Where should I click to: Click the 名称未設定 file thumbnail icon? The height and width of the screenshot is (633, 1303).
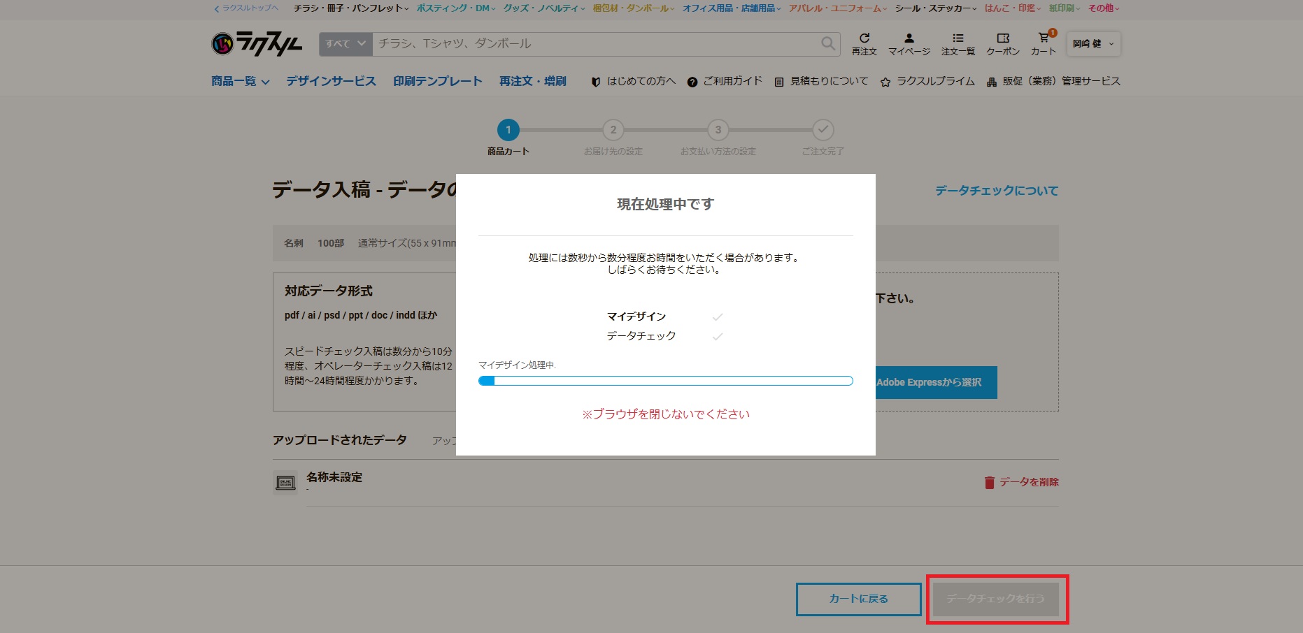point(285,482)
